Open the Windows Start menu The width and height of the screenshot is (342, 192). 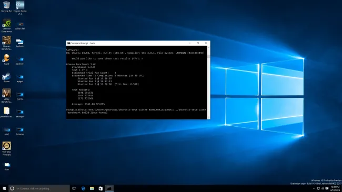4,188
